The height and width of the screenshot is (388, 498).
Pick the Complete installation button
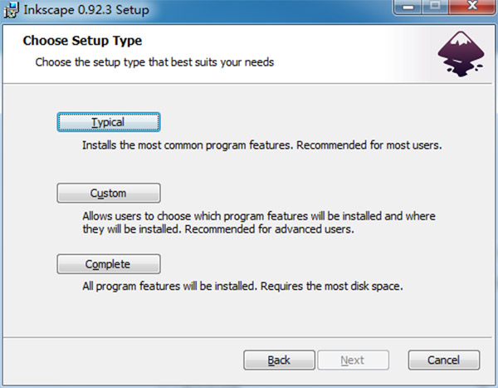(109, 264)
